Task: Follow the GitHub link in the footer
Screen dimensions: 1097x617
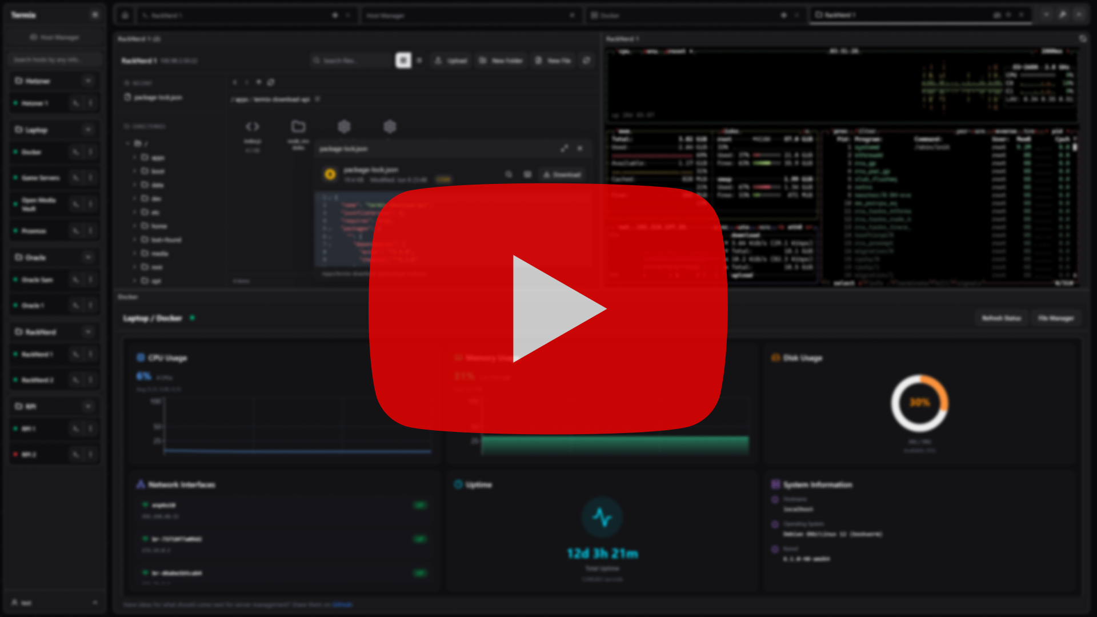Action: pos(342,604)
